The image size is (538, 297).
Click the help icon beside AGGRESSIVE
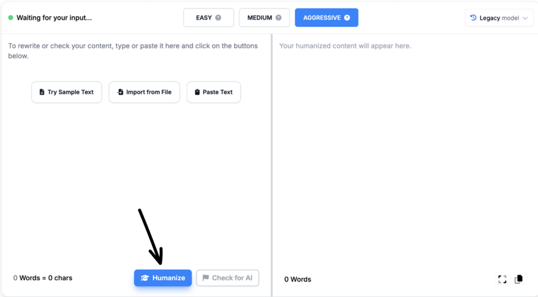[x=347, y=18]
